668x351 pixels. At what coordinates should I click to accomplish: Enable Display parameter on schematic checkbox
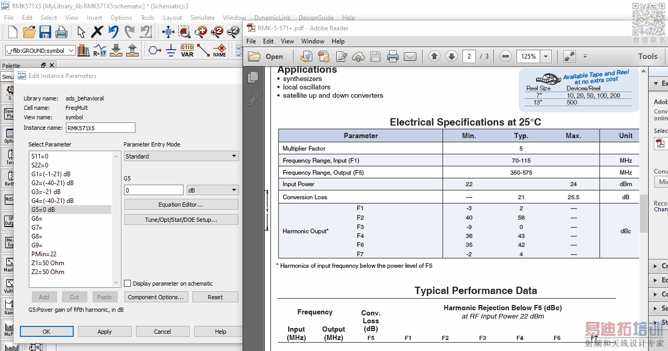[x=128, y=284]
